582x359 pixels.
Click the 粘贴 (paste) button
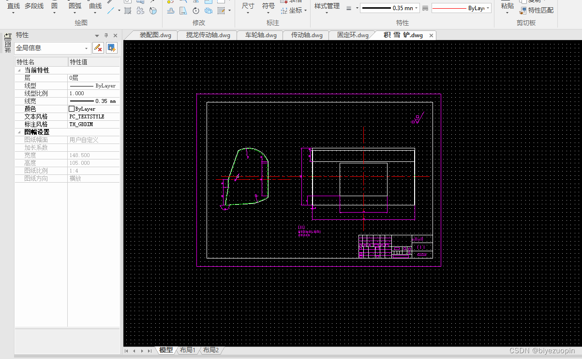(x=507, y=6)
